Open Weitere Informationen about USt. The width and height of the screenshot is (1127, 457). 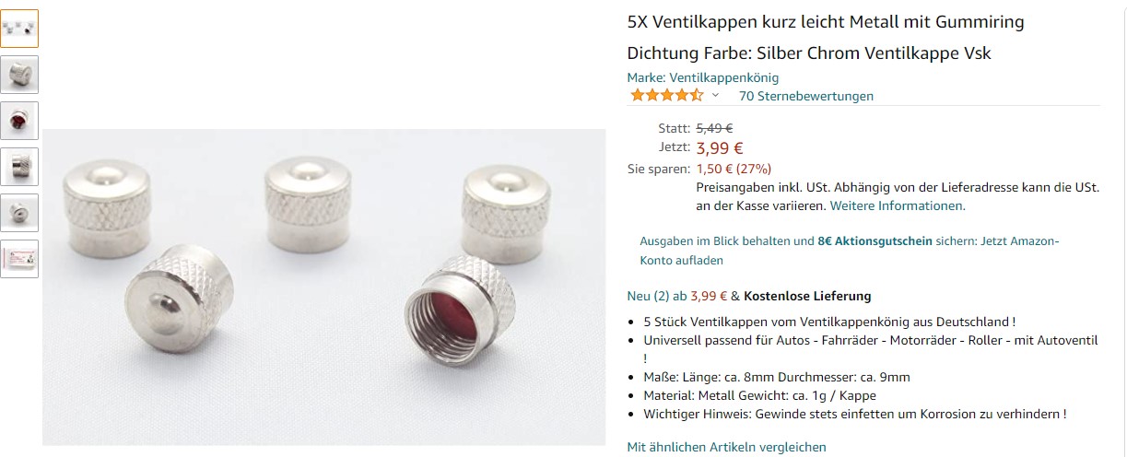898,205
